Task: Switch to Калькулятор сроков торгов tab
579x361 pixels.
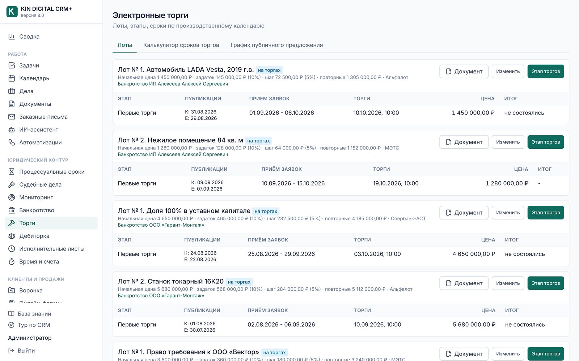Action: click(181, 45)
